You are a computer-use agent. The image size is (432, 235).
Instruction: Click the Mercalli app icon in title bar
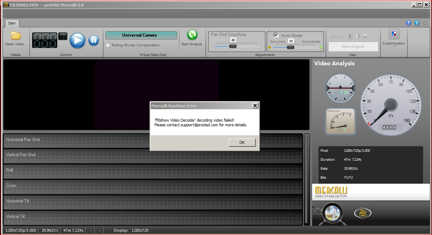tap(6, 5)
